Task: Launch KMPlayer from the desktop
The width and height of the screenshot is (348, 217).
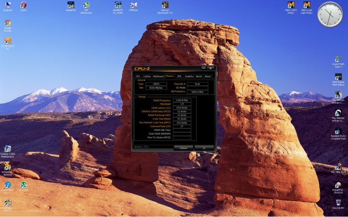Action: 134,6
